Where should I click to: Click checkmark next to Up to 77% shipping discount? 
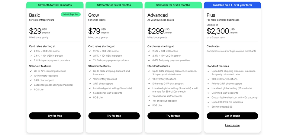coord(31,71)
